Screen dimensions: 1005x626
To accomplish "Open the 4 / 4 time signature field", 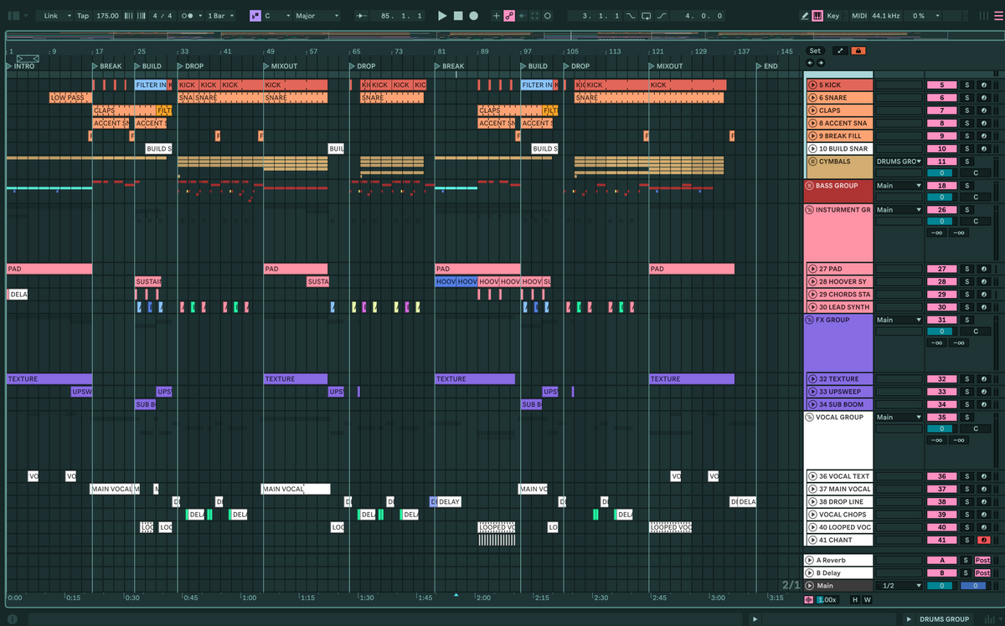I will pyautogui.click(x=164, y=15).
